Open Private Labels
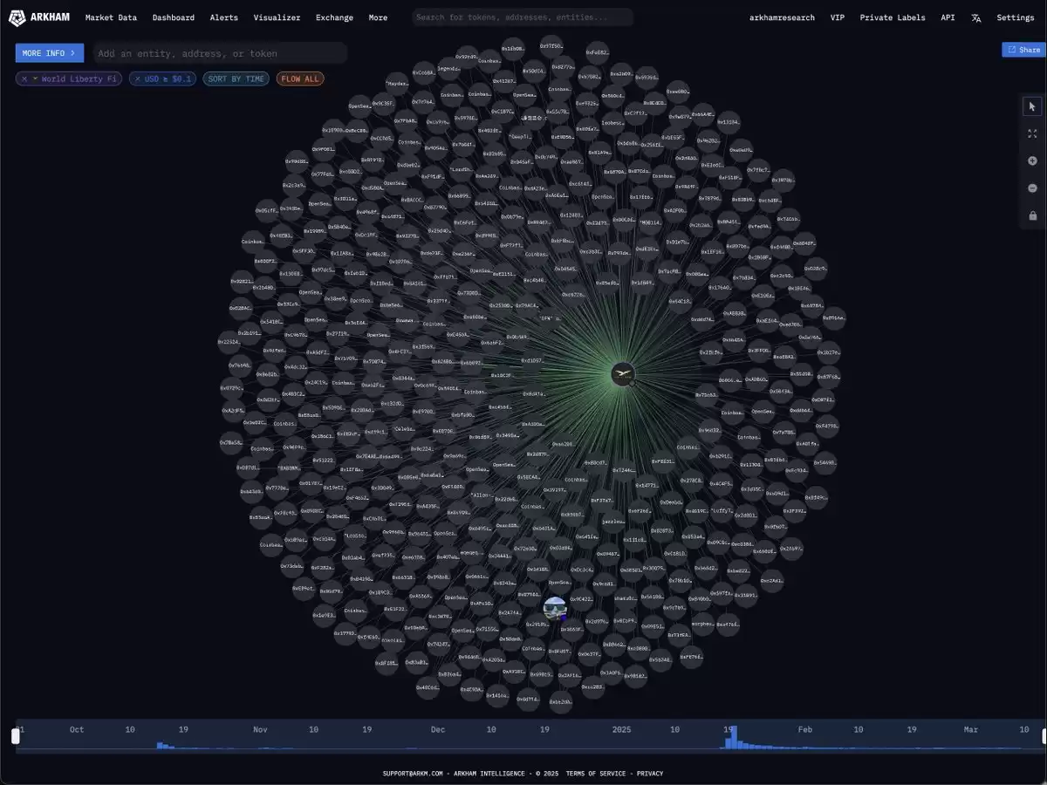1047x785 pixels. pos(893,17)
